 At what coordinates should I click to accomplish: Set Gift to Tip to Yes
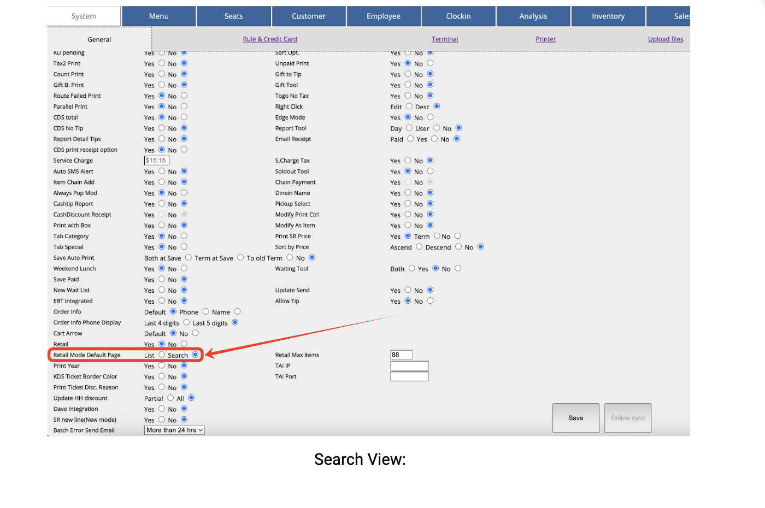[408, 74]
